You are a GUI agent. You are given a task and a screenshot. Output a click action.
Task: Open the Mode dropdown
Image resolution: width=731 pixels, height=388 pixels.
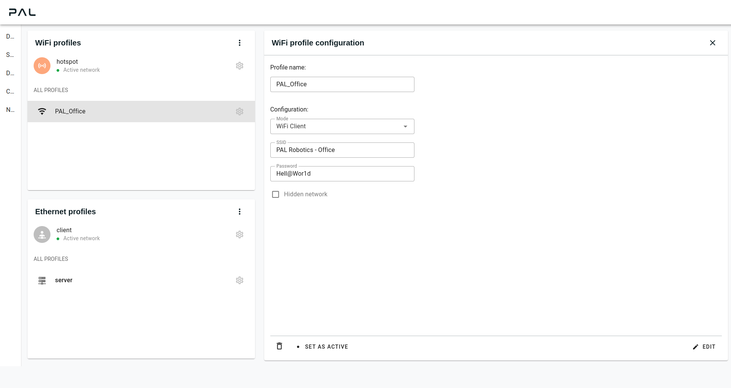(x=342, y=126)
